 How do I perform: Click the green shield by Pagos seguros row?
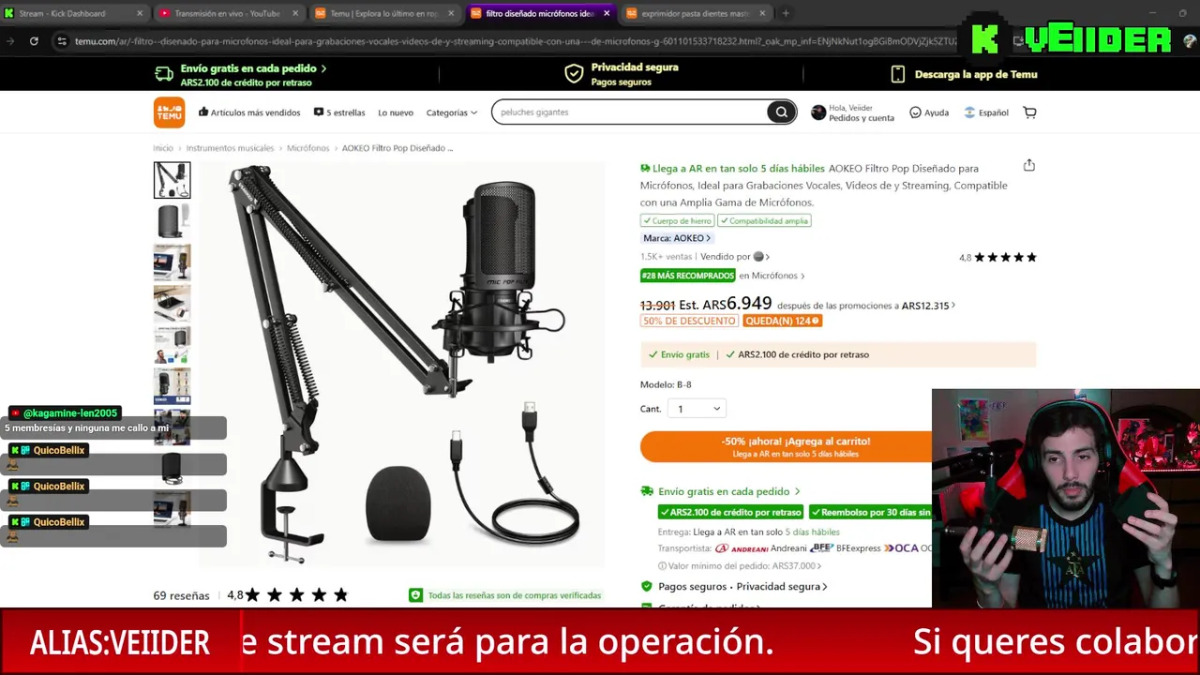[646, 586]
